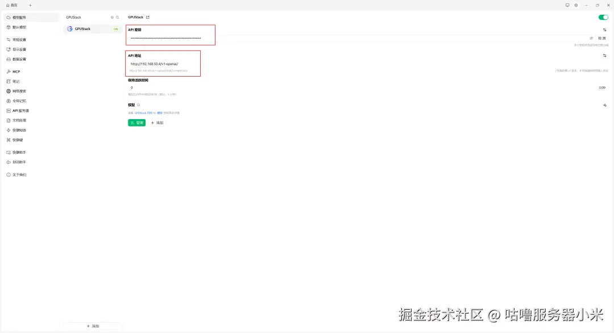614x333 pixels.
Task: Select 网络搜索 in the settings sidebar
Action: click(x=31, y=91)
